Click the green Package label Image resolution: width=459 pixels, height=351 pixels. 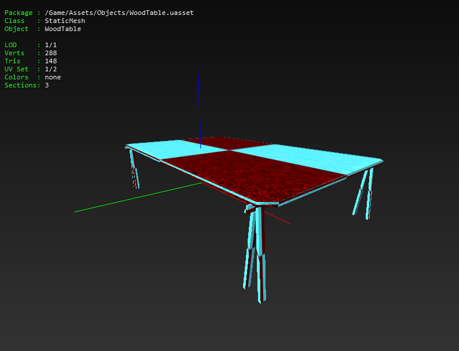click(18, 13)
